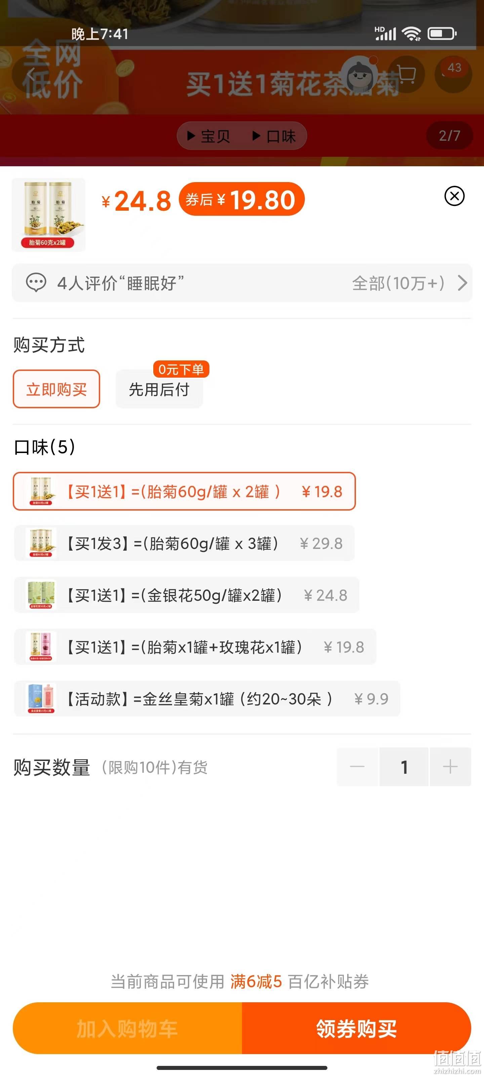The height and width of the screenshot is (1077, 484).
Task: Select 立即购买 purchase method
Action: click(56, 389)
